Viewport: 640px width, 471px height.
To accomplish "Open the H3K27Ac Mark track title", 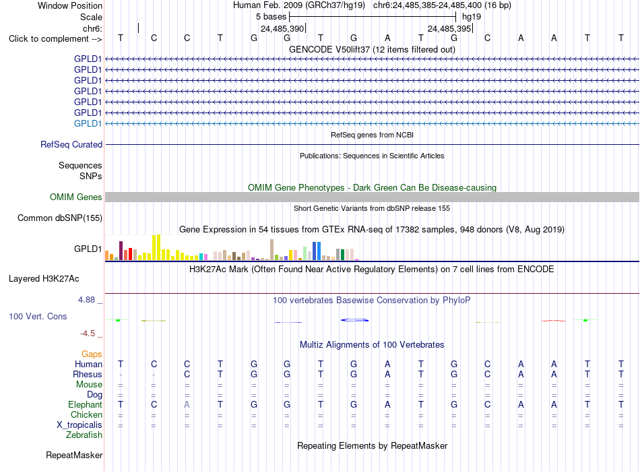I will 372,270.
